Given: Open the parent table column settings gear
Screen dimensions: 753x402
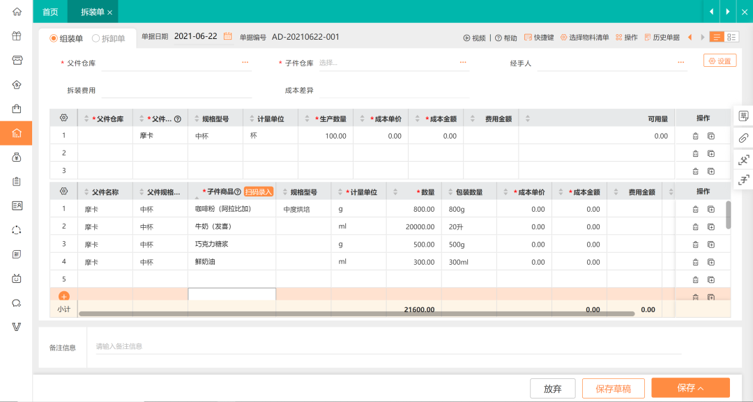Looking at the screenshot, I should pyautogui.click(x=63, y=118).
